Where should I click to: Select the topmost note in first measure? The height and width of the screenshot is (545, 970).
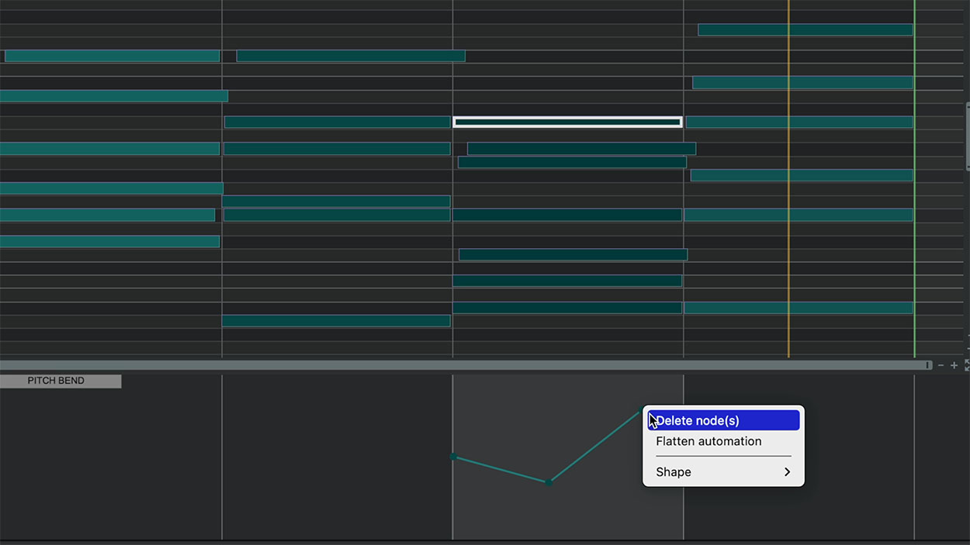click(x=112, y=56)
